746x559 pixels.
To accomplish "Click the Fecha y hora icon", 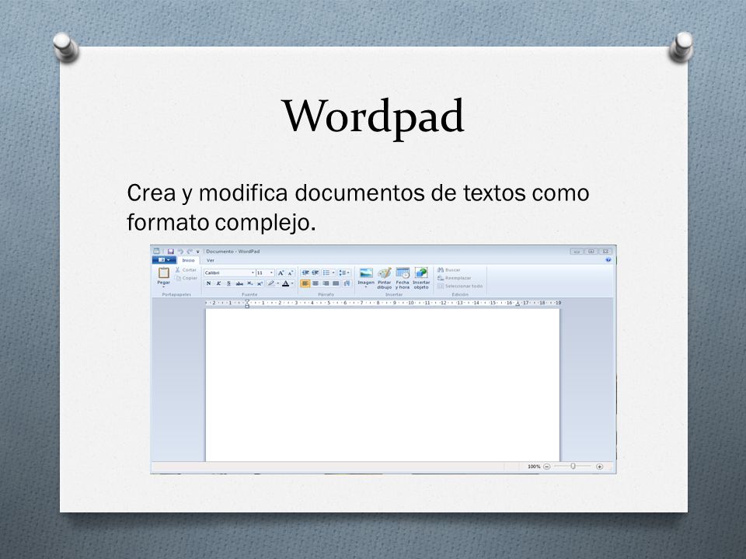I will (x=403, y=273).
